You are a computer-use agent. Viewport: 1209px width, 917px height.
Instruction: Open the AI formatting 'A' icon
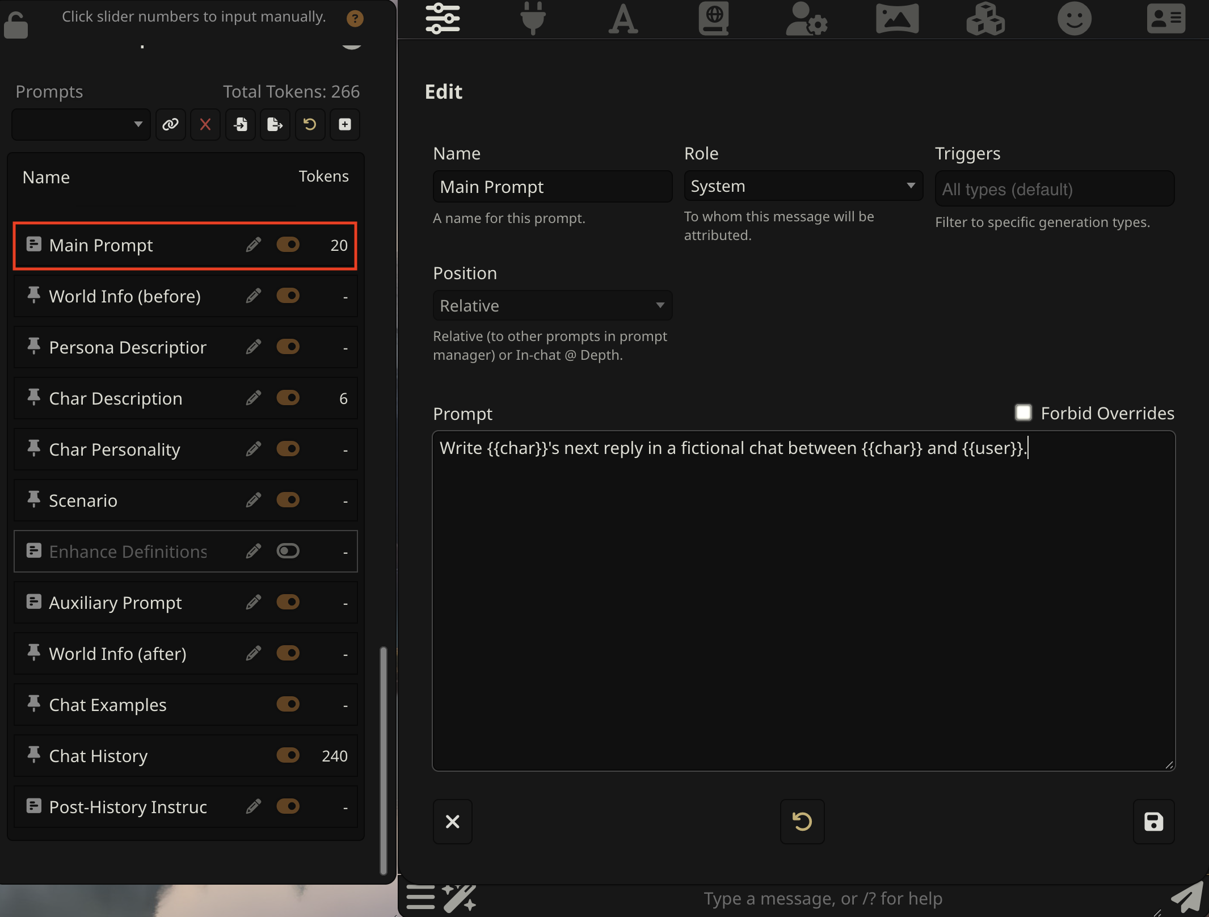623,19
